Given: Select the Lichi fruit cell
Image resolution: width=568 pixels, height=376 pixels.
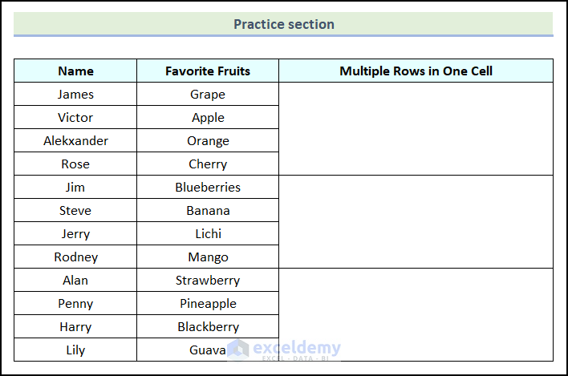Looking at the screenshot, I should click(208, 233).
